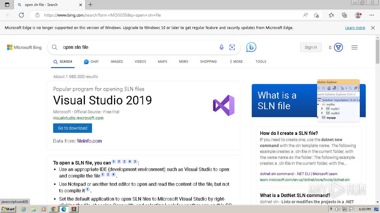Screen dimensions: 380x213
Task: Open the Windows Start button
Action: [8, 209]
